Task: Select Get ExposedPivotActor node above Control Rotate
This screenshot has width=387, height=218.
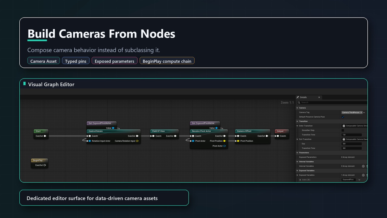Action: [x=102, y=123]
